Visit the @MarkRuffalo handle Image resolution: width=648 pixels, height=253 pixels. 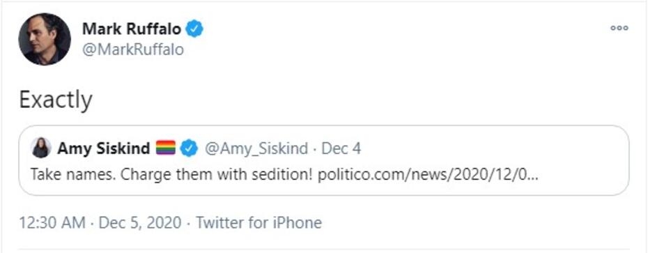[132, 49]
